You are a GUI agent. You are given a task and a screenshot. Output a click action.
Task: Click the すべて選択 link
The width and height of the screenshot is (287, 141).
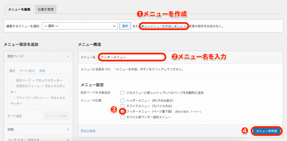pyautogui.click(x=15, y=116)
